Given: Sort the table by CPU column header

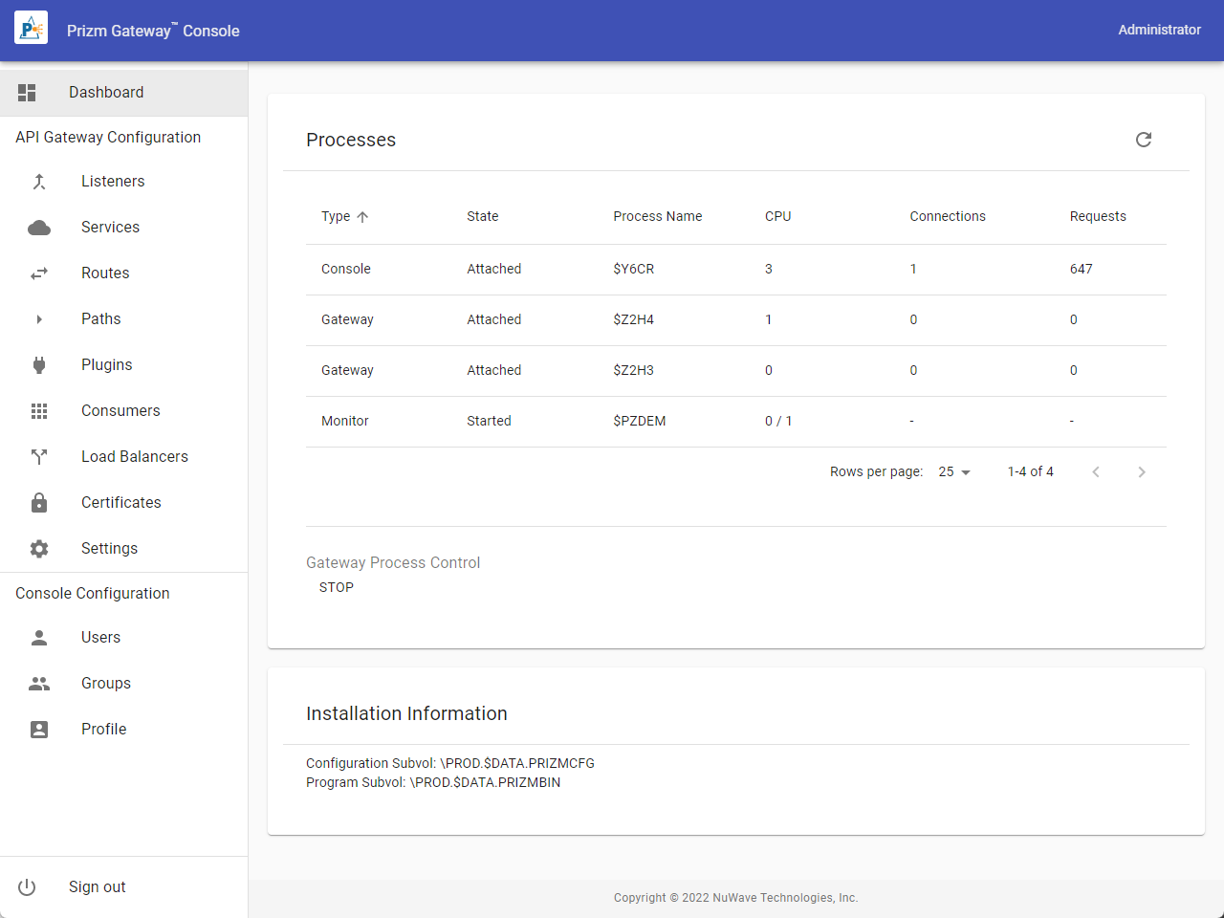Looking at the screenshot, I should click(777, 217).
